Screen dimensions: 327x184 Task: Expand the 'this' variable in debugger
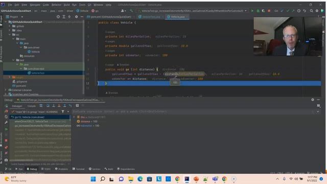[x=74, y=117]
